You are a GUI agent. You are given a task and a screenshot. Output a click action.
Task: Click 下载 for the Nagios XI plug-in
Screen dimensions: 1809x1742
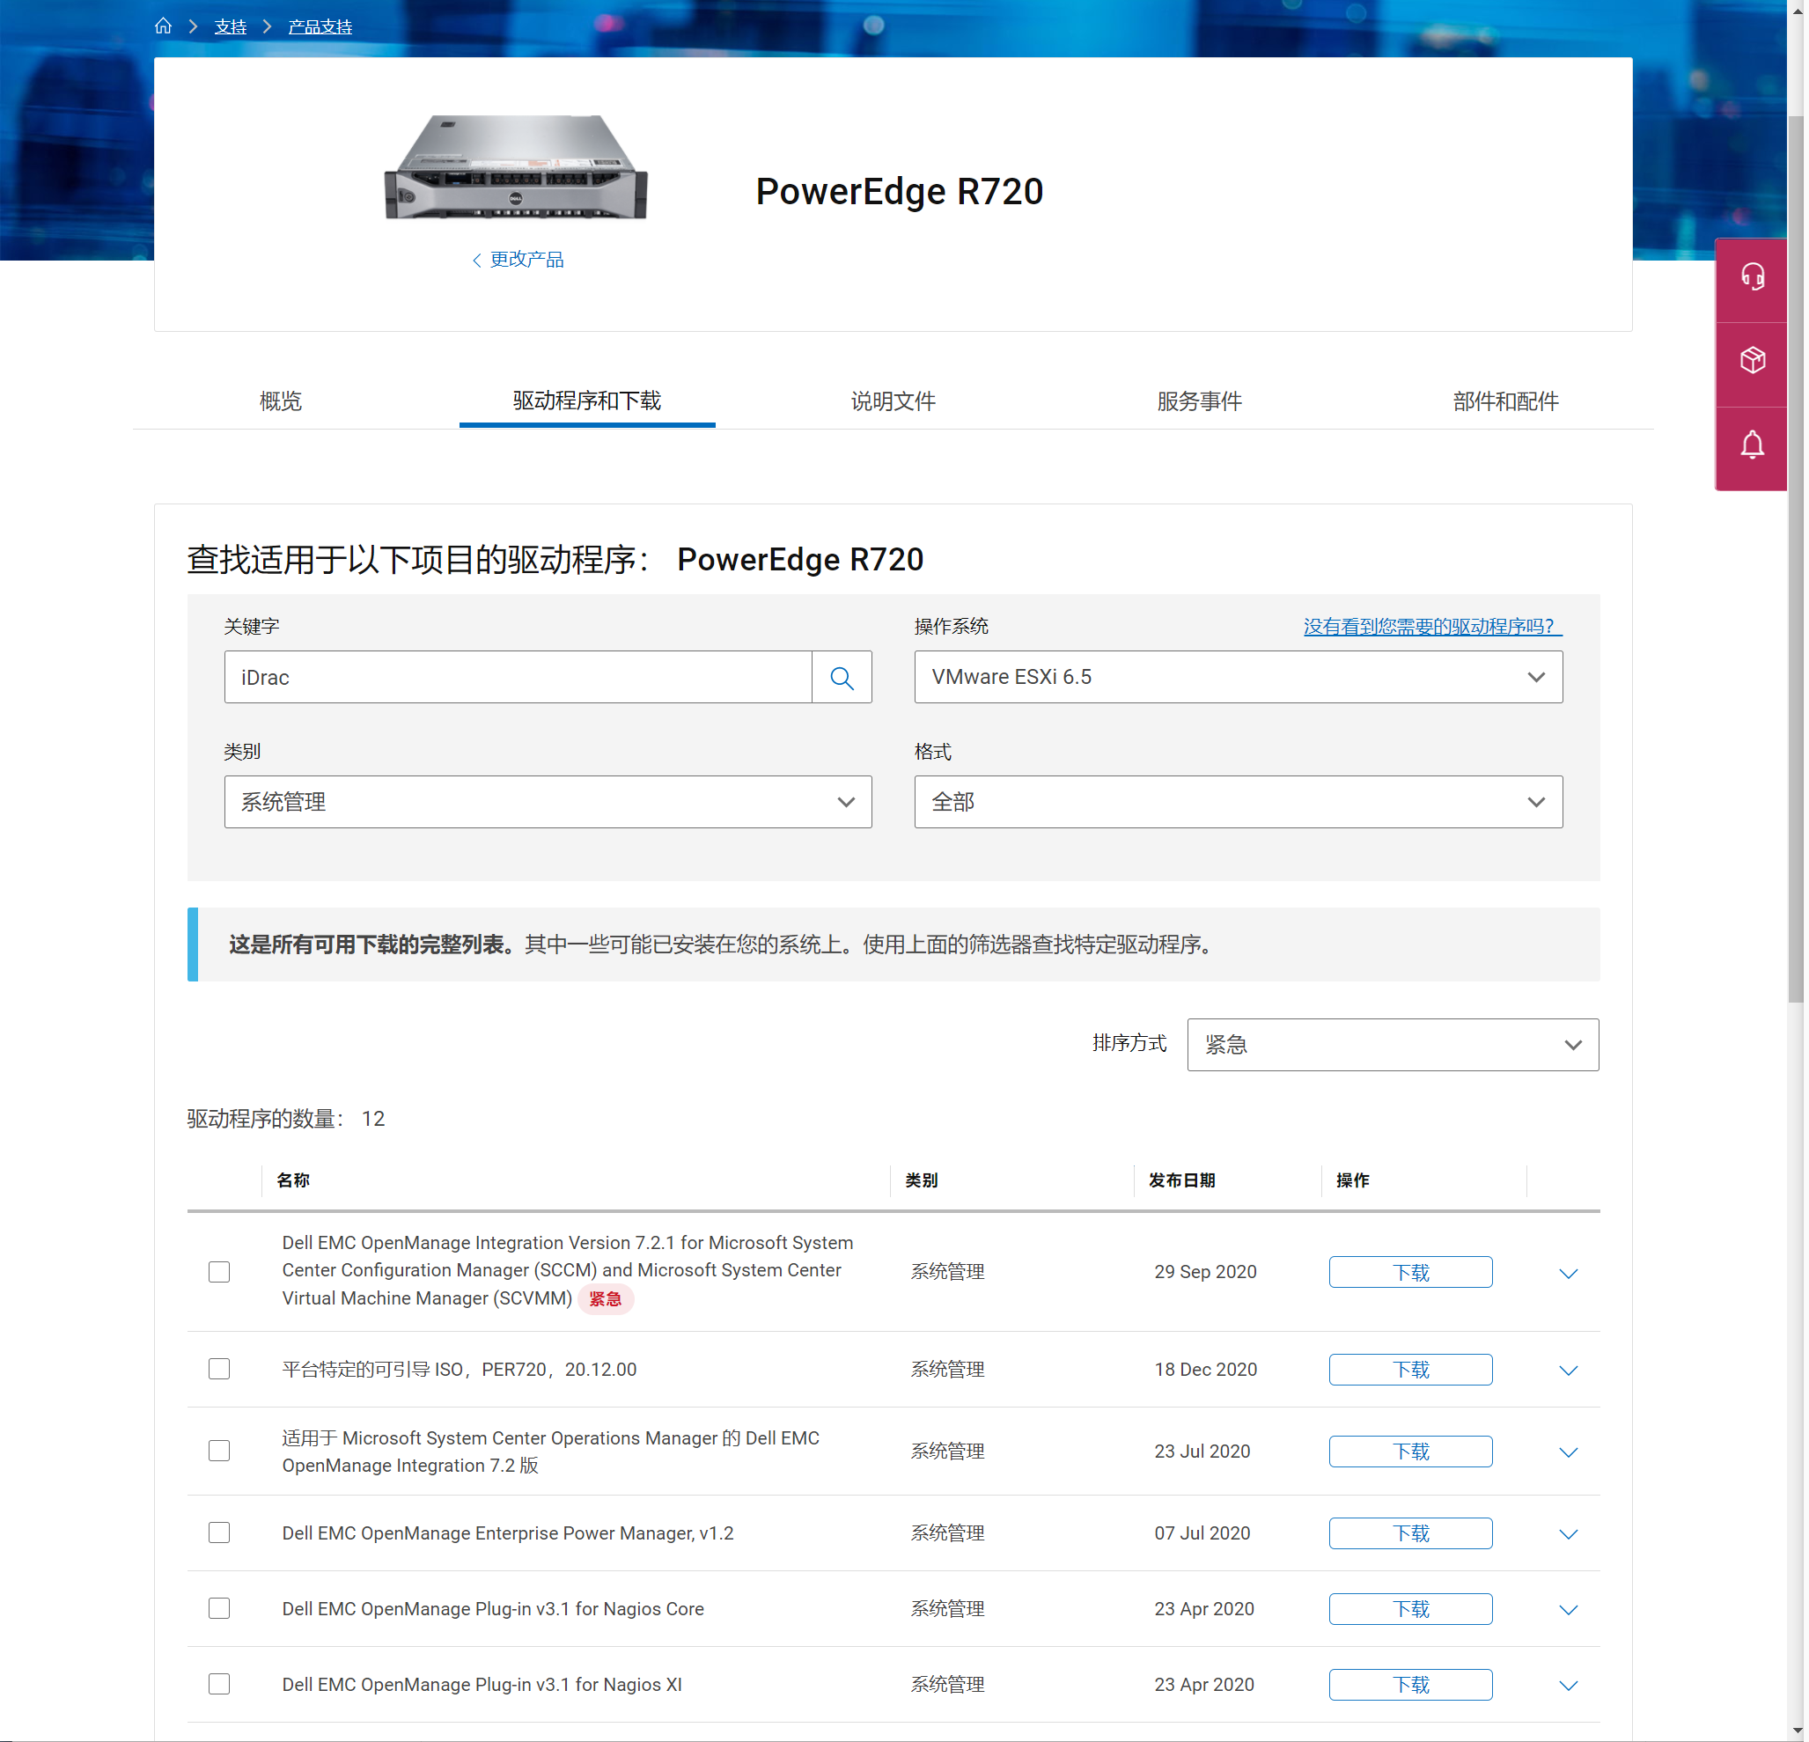point(1410,1684)
